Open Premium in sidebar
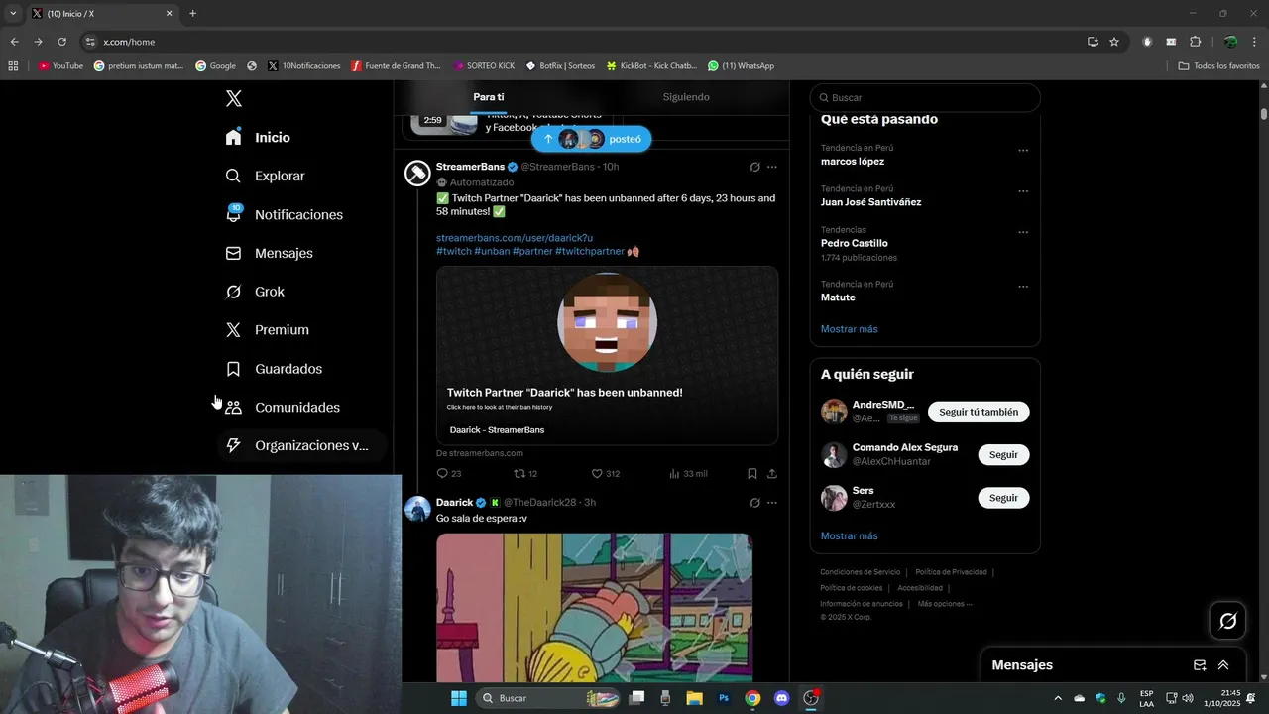 click(268, 330)
